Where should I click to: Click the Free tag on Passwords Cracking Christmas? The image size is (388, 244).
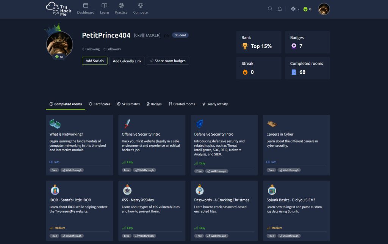[199, 236]
